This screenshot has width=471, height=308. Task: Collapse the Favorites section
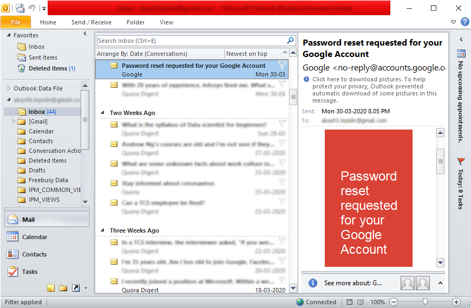coord(9,35)
